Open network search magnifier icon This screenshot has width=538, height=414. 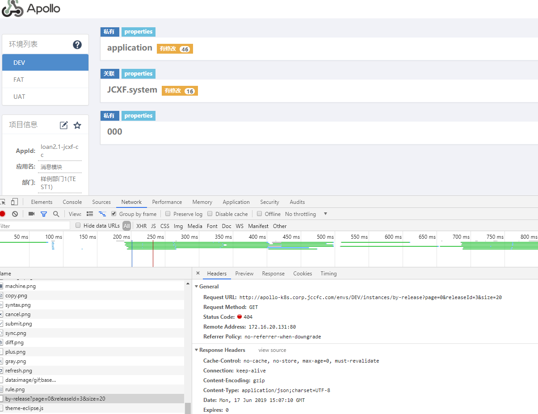56,214
